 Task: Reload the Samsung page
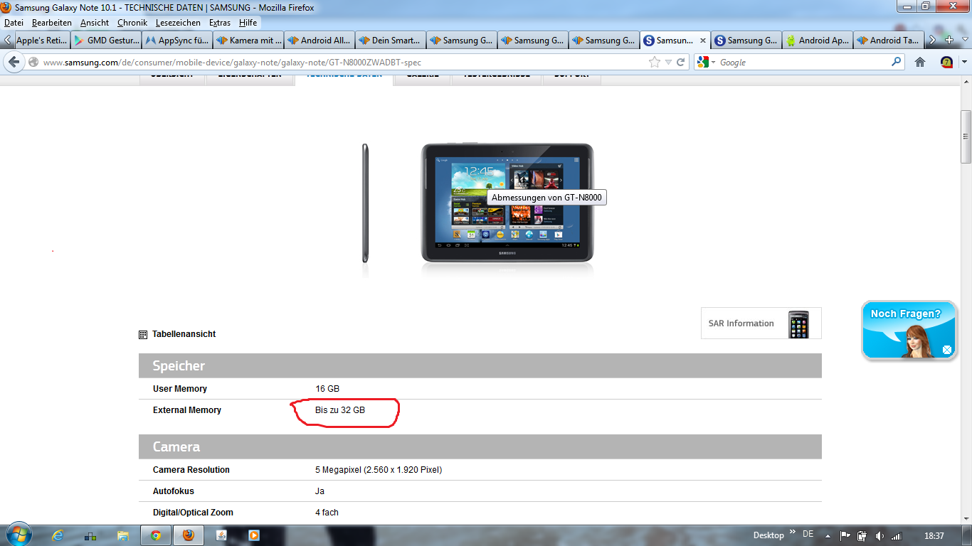pyautogui.click(x=681, y=63)
